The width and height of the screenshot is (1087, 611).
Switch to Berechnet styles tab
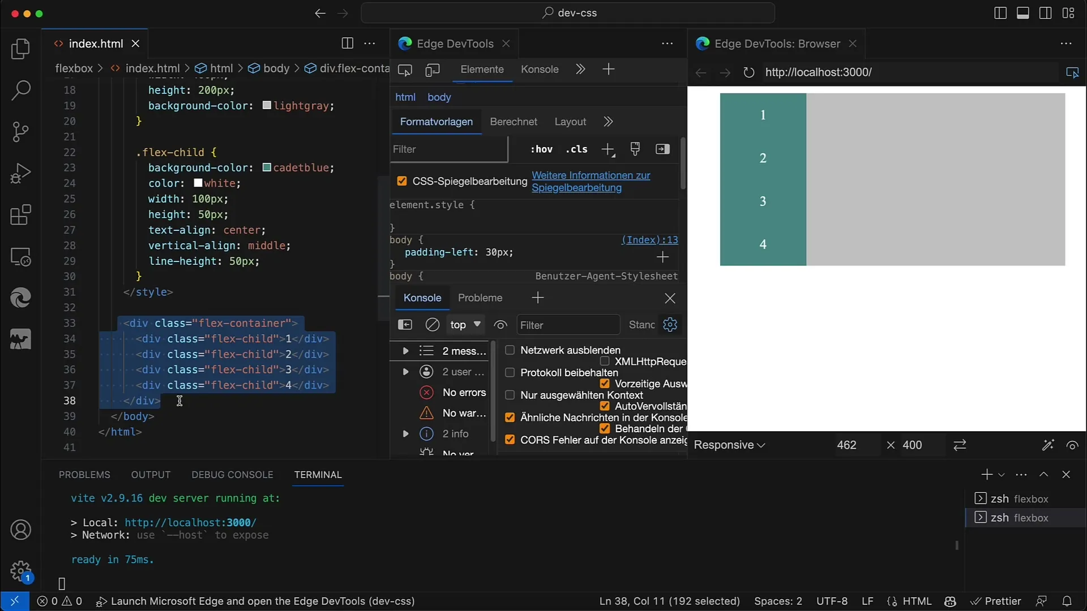pos(513,122)
